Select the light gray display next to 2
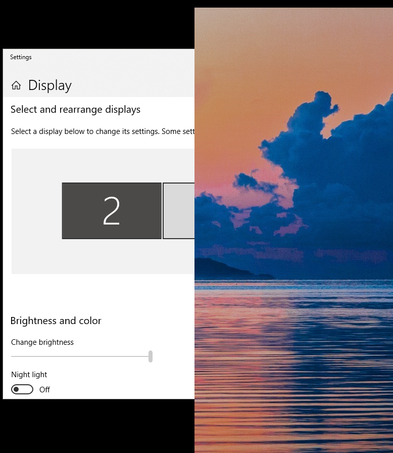This screenshot has height=453, width=393. pos(179,211)
